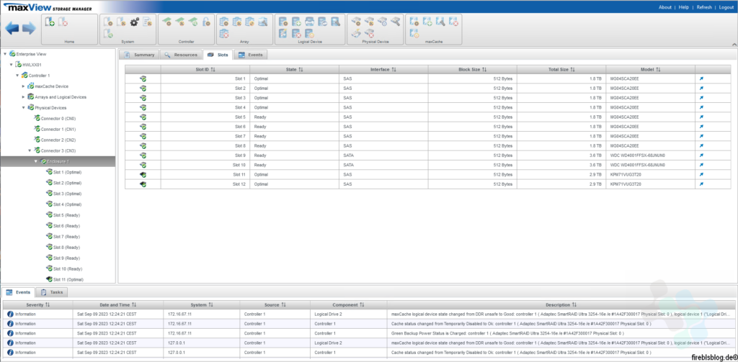The height and width of the screenshot is (362, 738).
Task: Switch to the Summary tab
Action: [x=139, y=55]
